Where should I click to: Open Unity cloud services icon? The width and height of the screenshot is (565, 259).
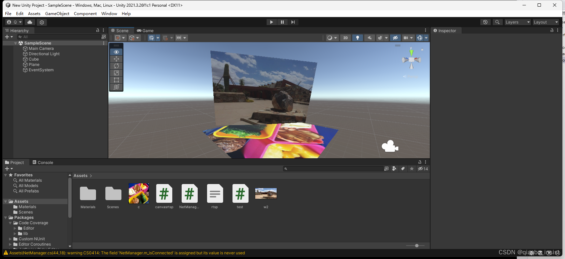[x=30, y=22]
